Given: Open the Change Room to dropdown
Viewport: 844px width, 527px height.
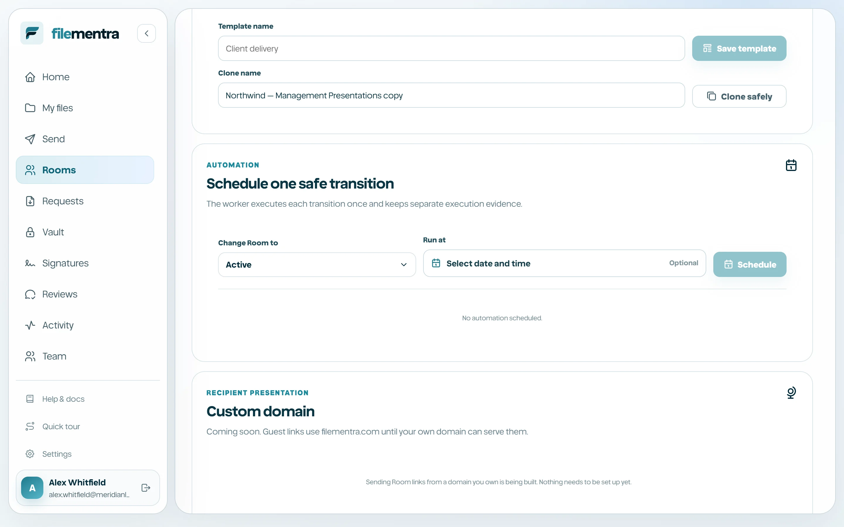Looking at the screenshot, I should tap(317, 265).
